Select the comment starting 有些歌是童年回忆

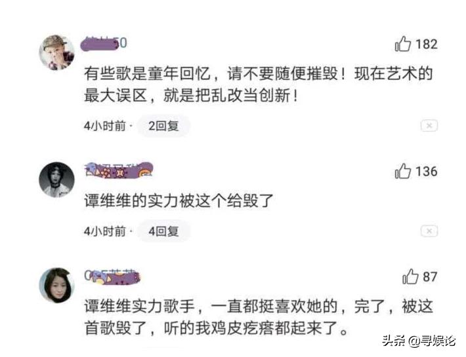(258, 85)
